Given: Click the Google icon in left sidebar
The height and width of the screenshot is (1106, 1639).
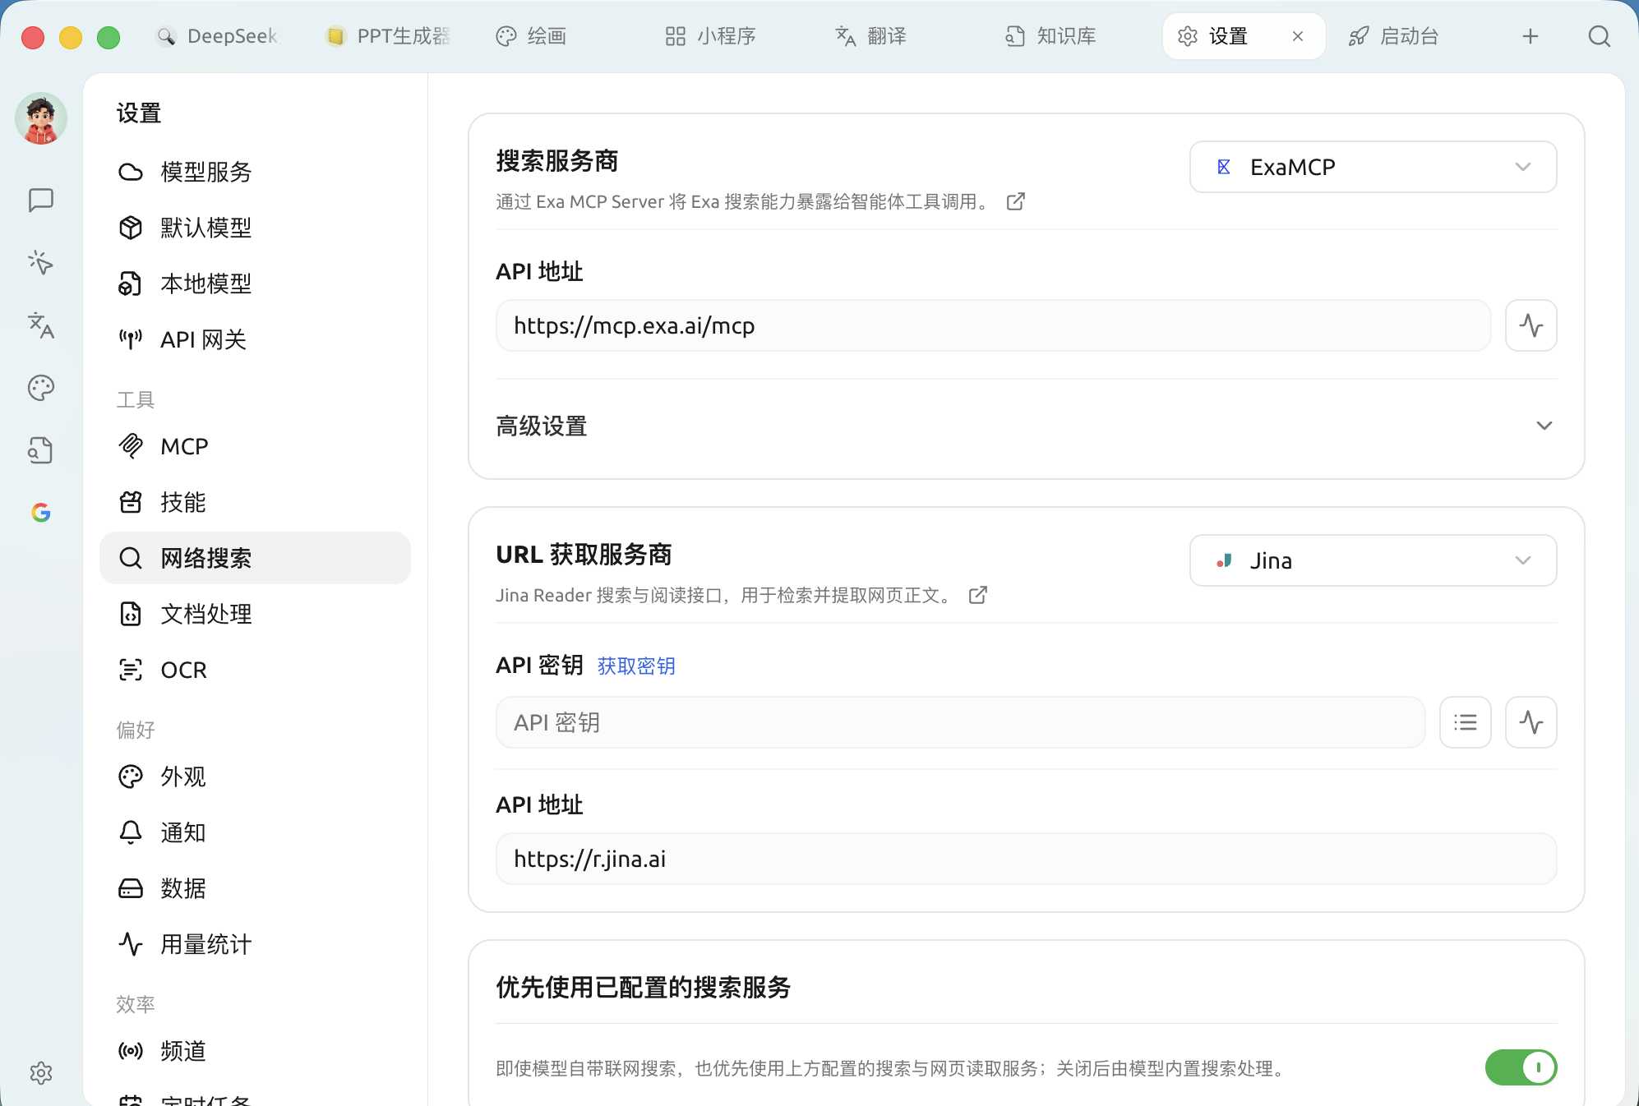Looking at the screenshot, I should [x=41, y=513].
